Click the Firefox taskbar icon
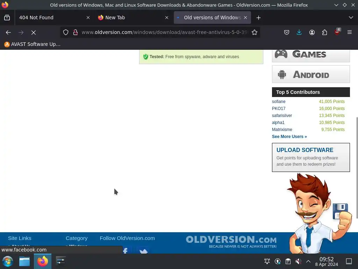 43,261
